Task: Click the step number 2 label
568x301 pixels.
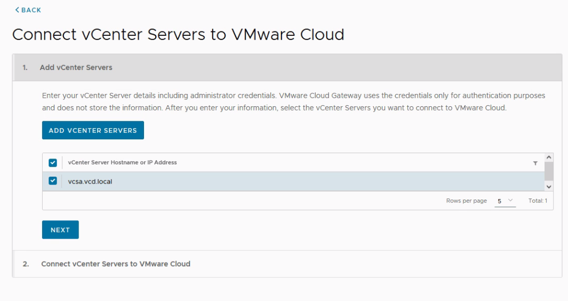Action: [26, 264]
